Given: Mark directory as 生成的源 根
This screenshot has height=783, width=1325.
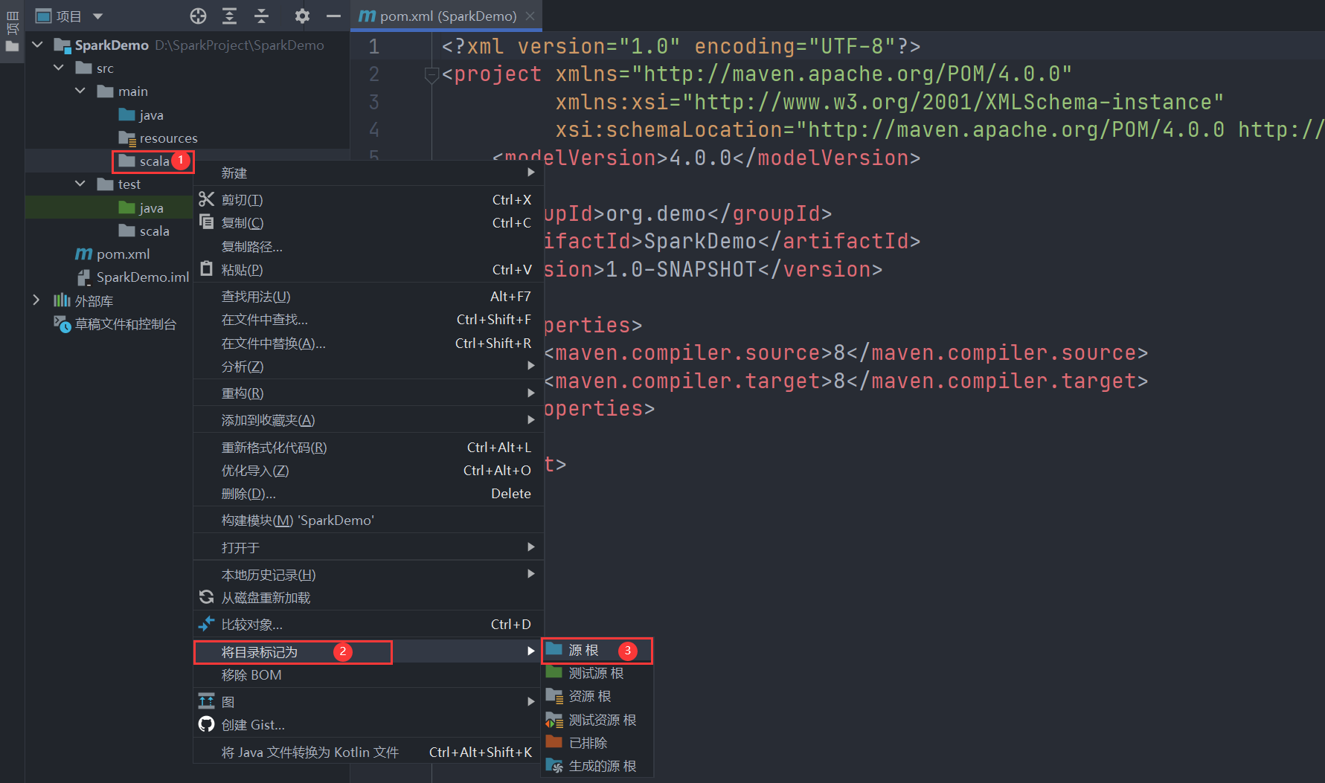Looking at the screenshot, I should [x=597, y=766].
